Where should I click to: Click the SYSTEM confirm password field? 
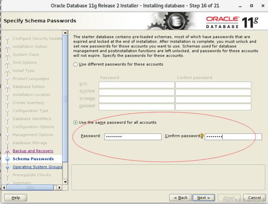tap(213, 92)
